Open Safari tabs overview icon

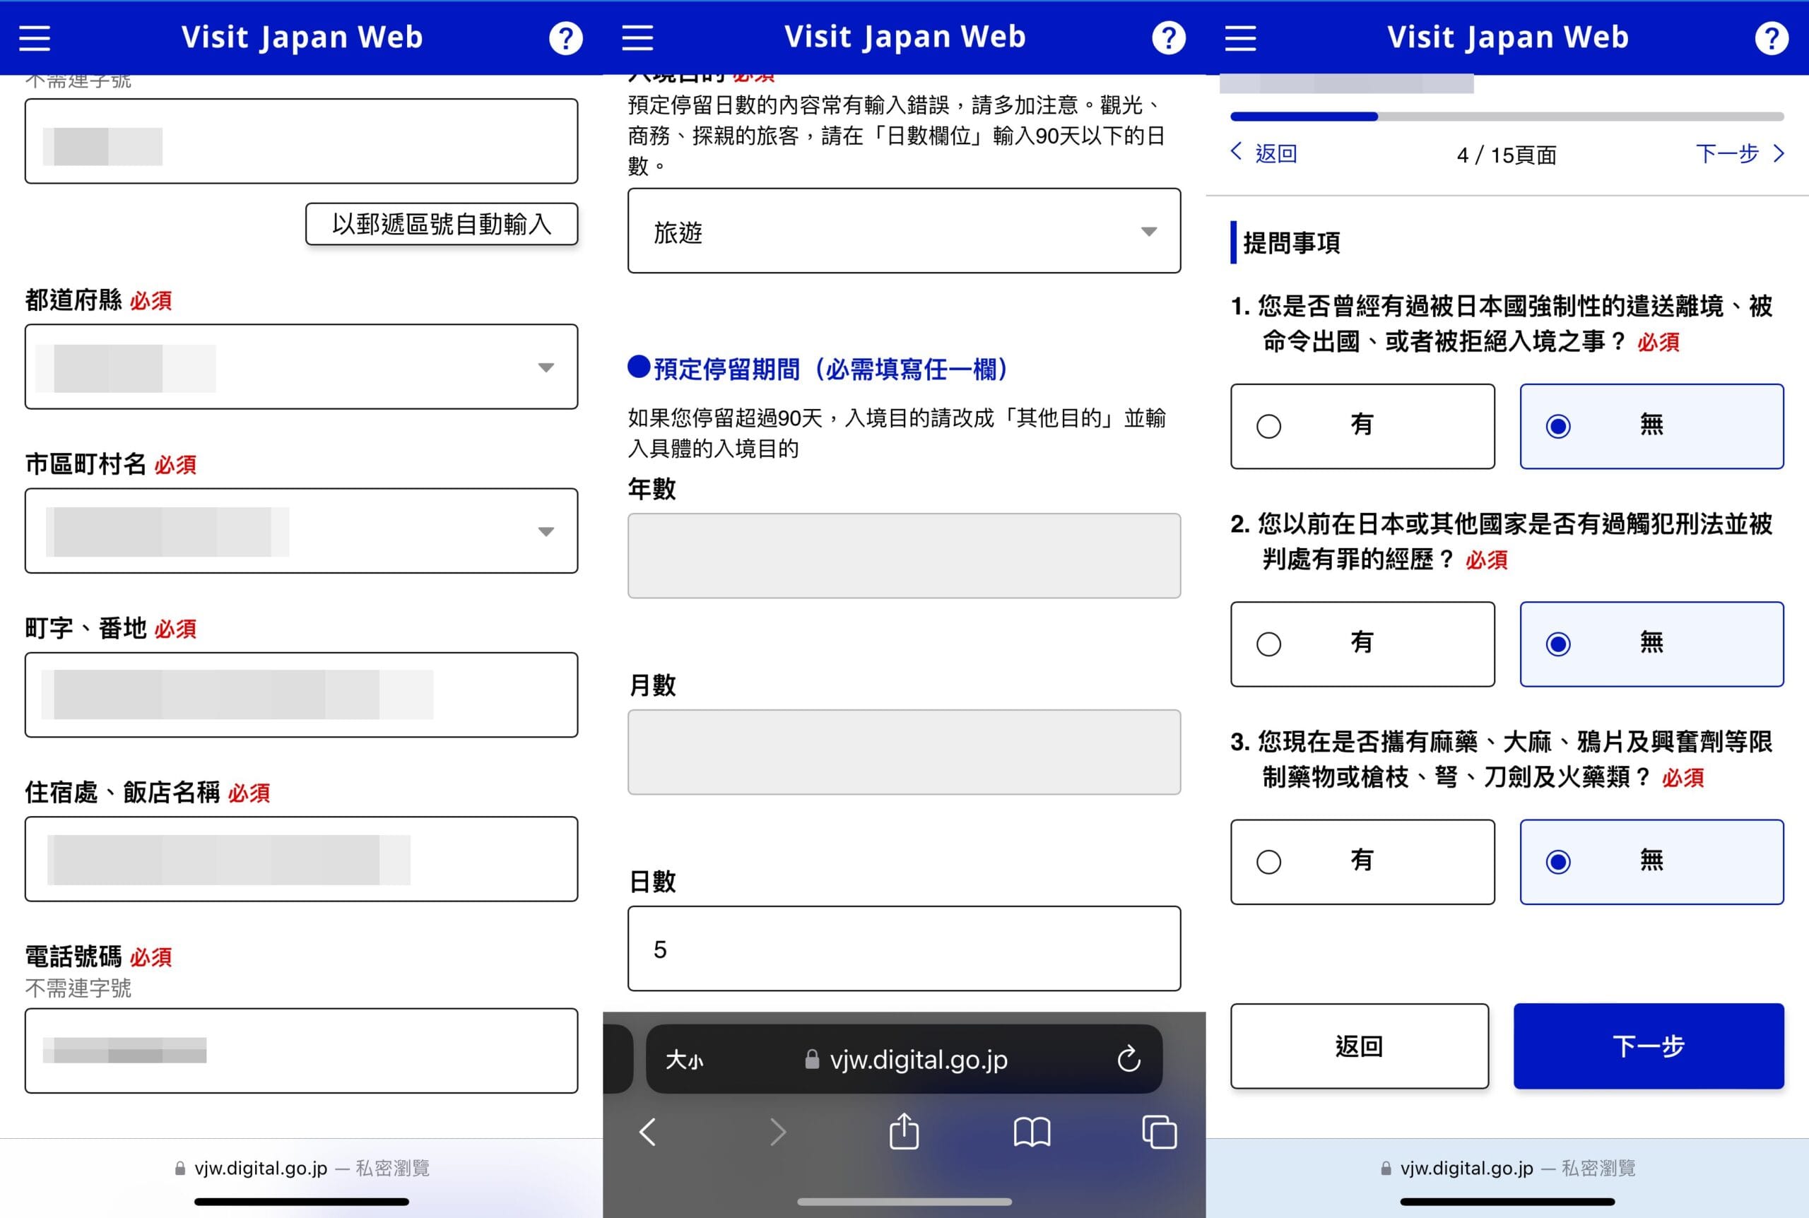(1159, 1132)
